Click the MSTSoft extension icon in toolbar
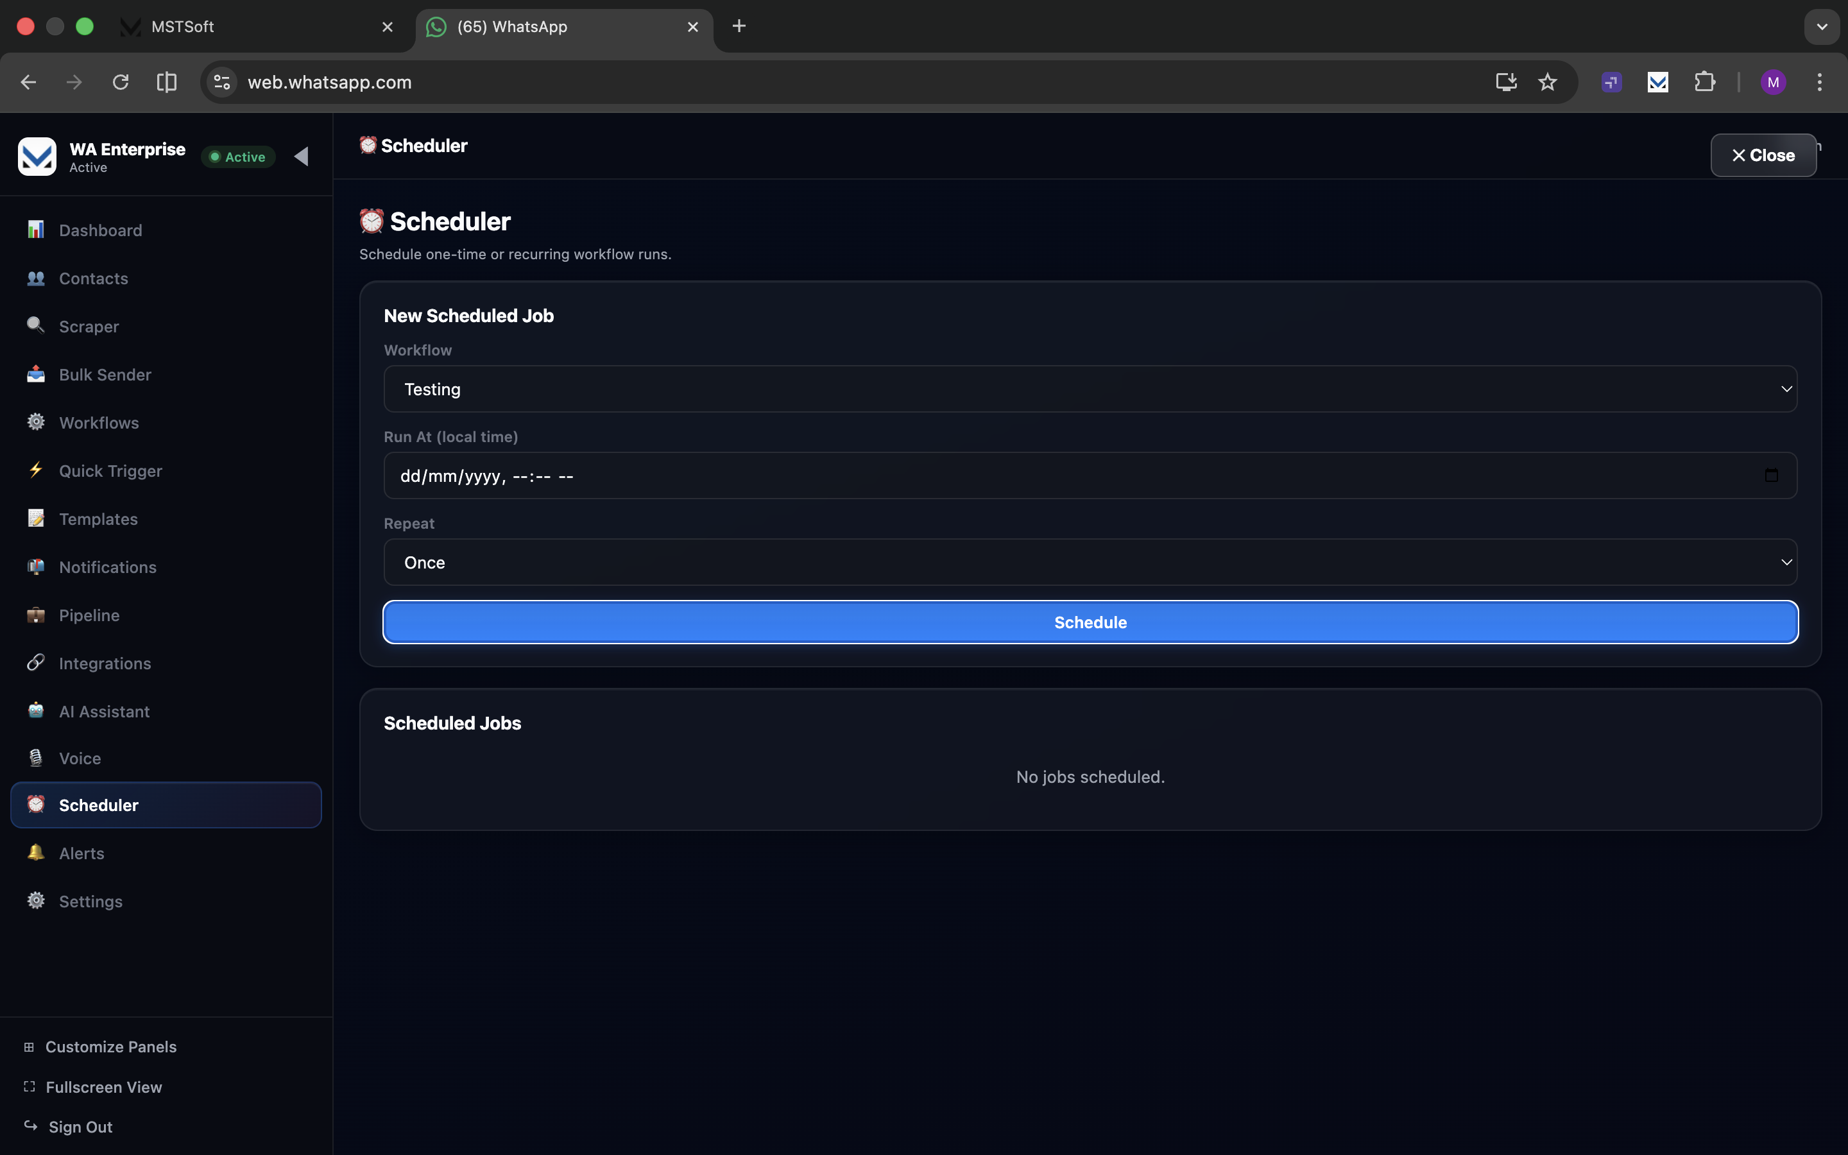This screenshot has height=1155, width=1848. (x=1657, y=81)
